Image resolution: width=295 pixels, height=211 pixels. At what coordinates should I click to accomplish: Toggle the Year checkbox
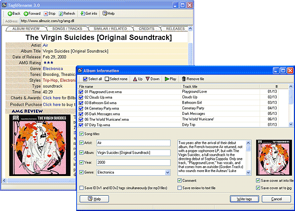click(81, 162)
